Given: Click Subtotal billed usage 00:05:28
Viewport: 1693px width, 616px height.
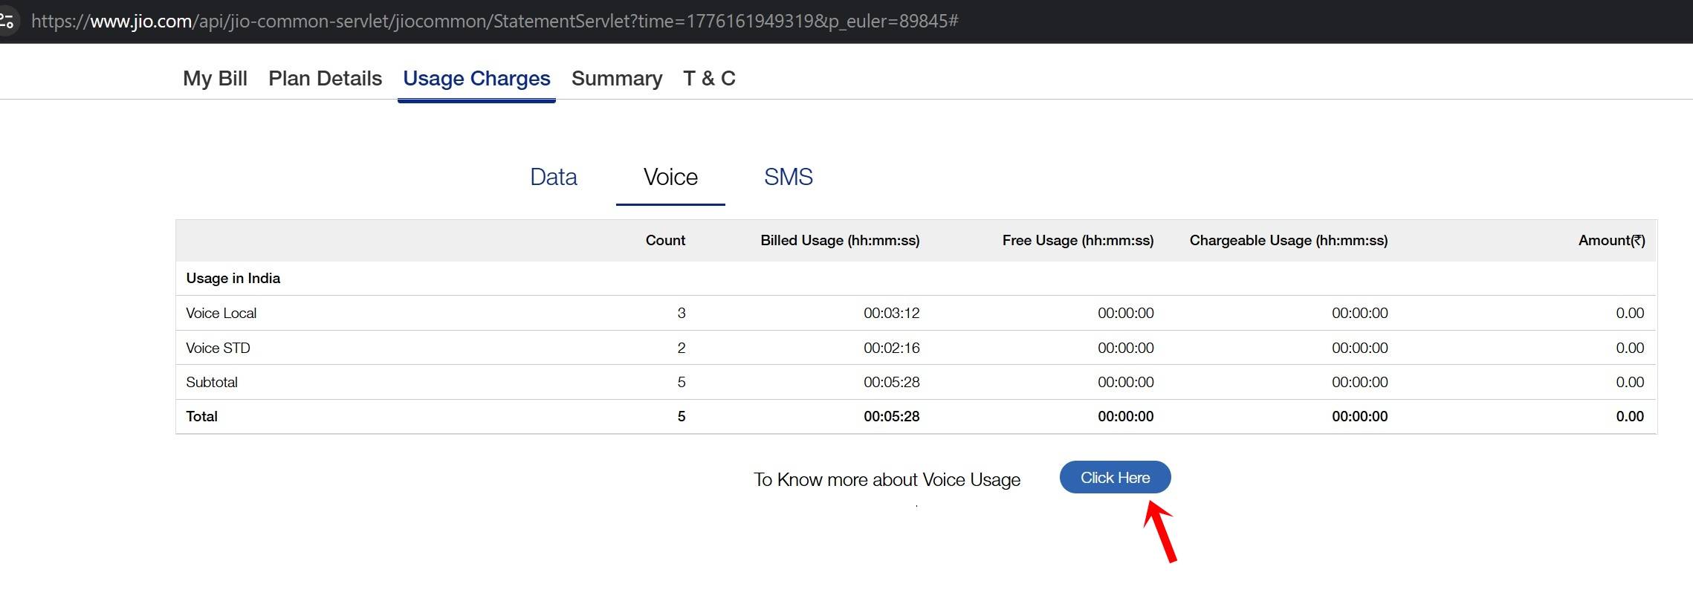Looking at the screenshot, I should [x=891, y=382].
